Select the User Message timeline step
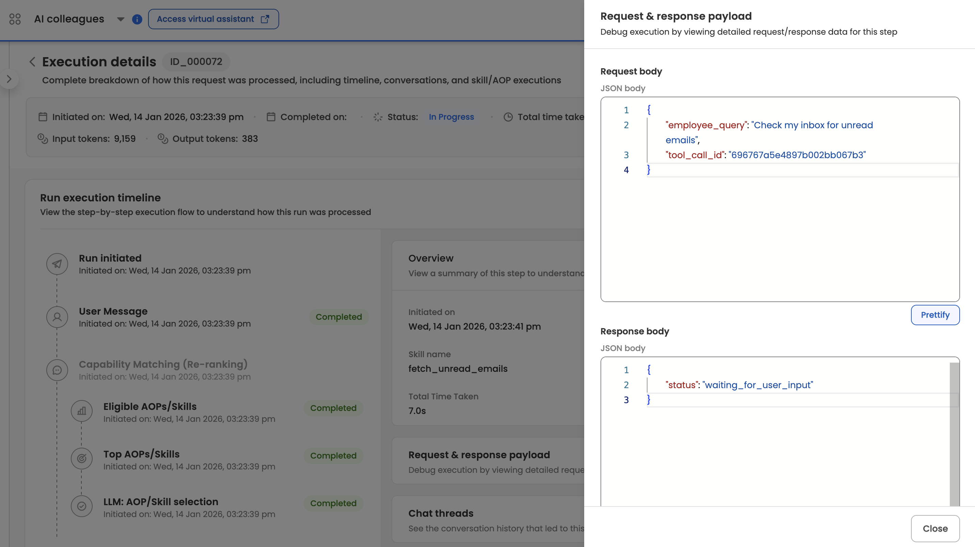 coord(113,311)
